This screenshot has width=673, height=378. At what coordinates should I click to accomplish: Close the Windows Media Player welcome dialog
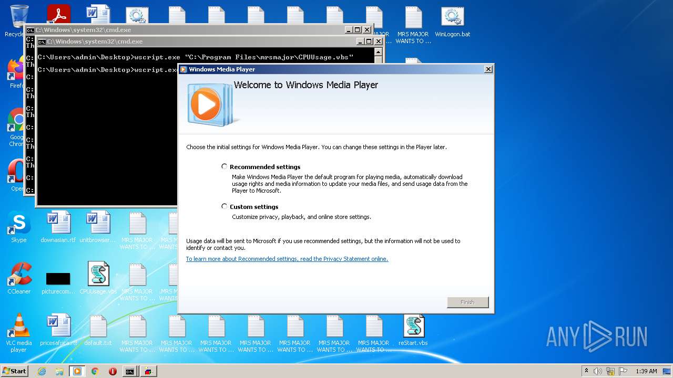click(x=488, y=69)
